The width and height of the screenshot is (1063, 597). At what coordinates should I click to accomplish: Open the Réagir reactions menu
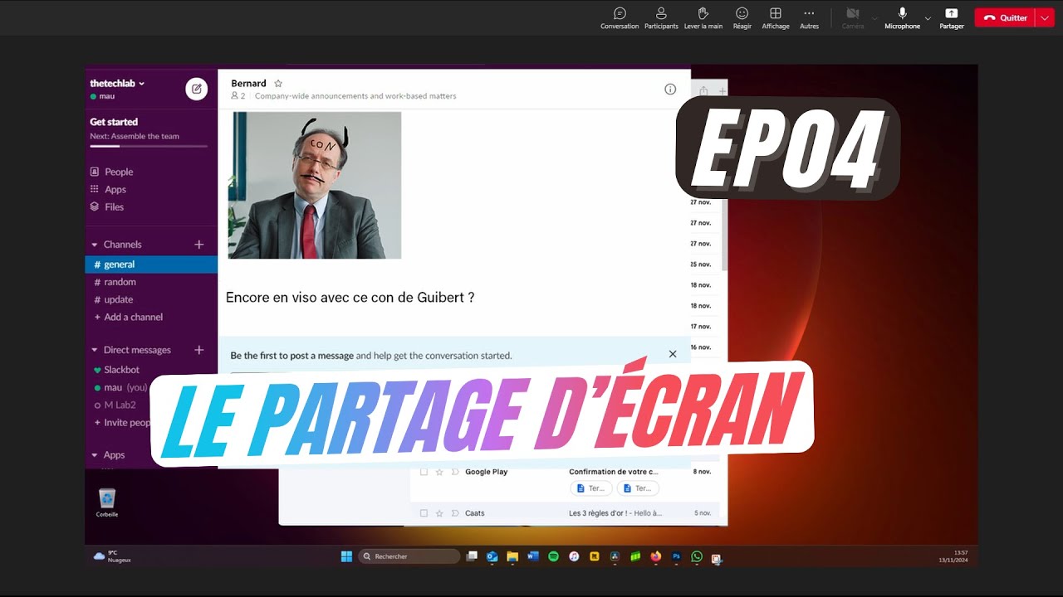(x=742, y=18)
